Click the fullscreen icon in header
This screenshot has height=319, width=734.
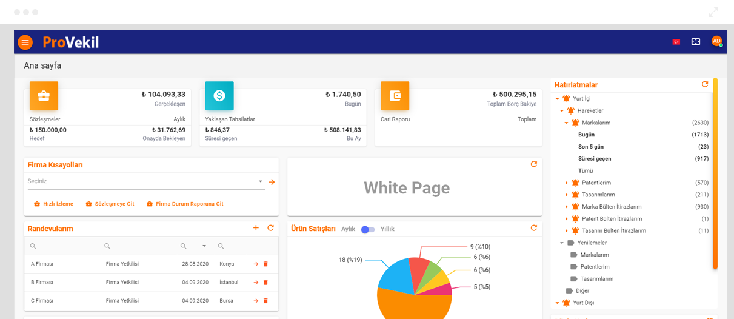[696, 42]
